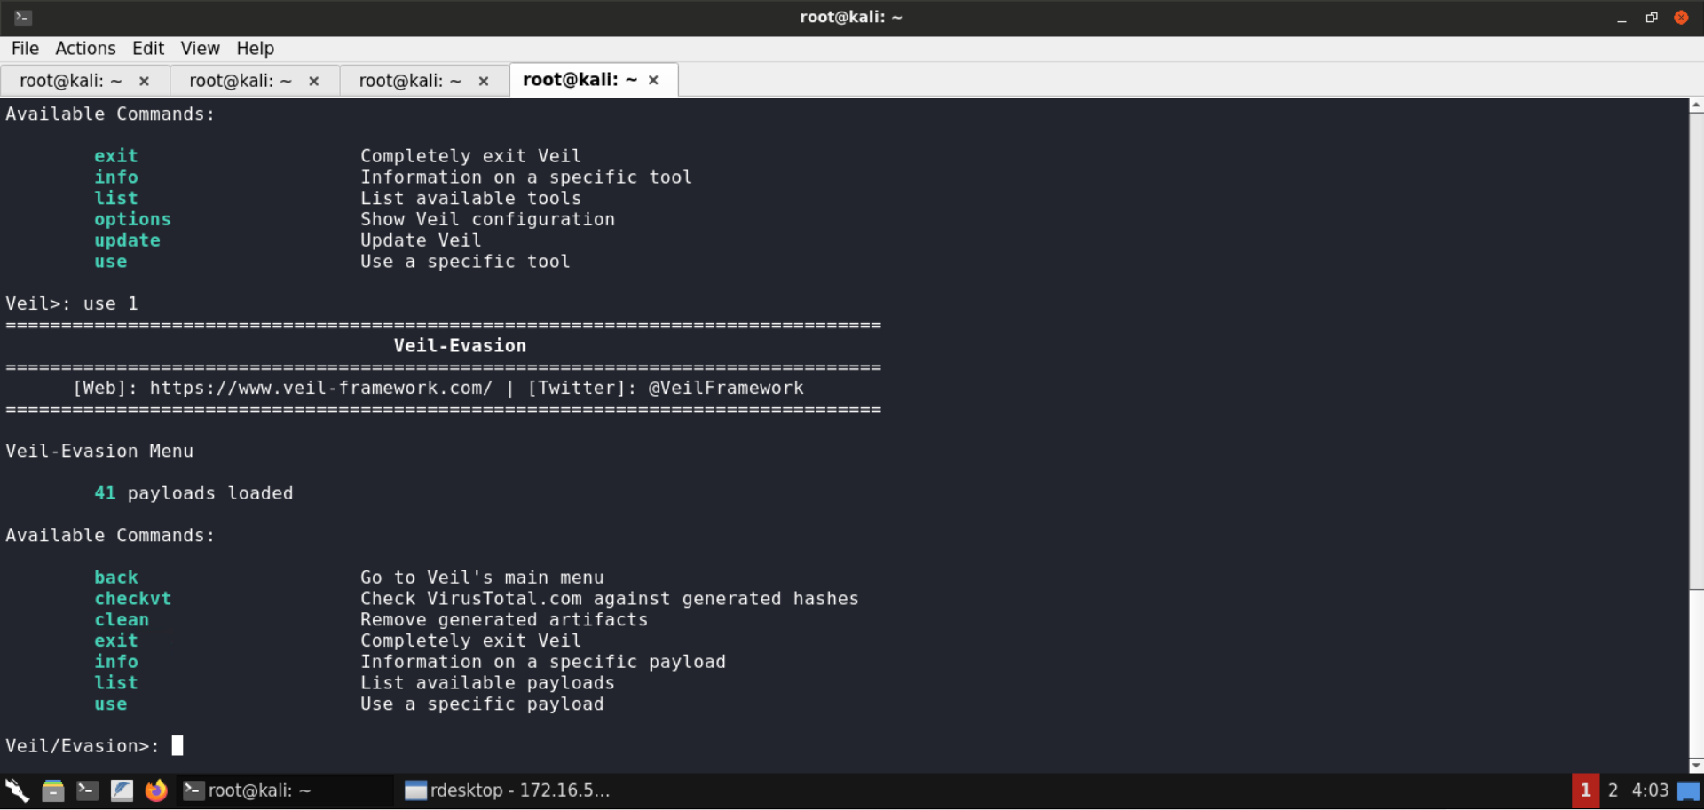Viewport: 1704px width, 810px height.
Task: Click 'List available payloads' text
Action: pos(487,683)
